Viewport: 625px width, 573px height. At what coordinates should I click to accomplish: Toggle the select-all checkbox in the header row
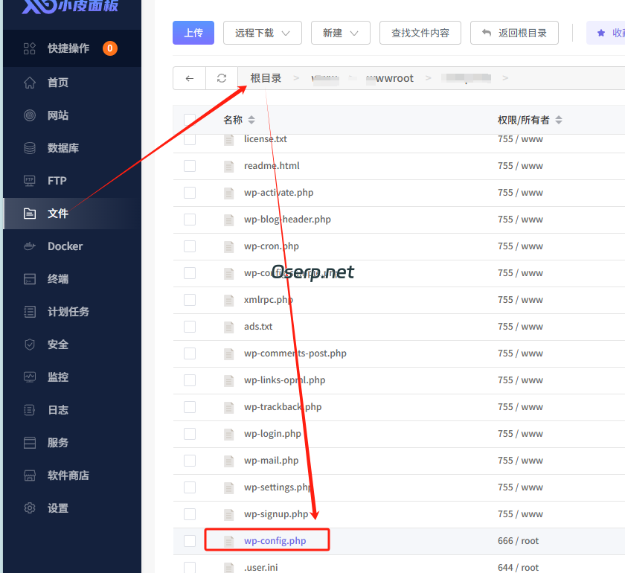coord(189,119)
